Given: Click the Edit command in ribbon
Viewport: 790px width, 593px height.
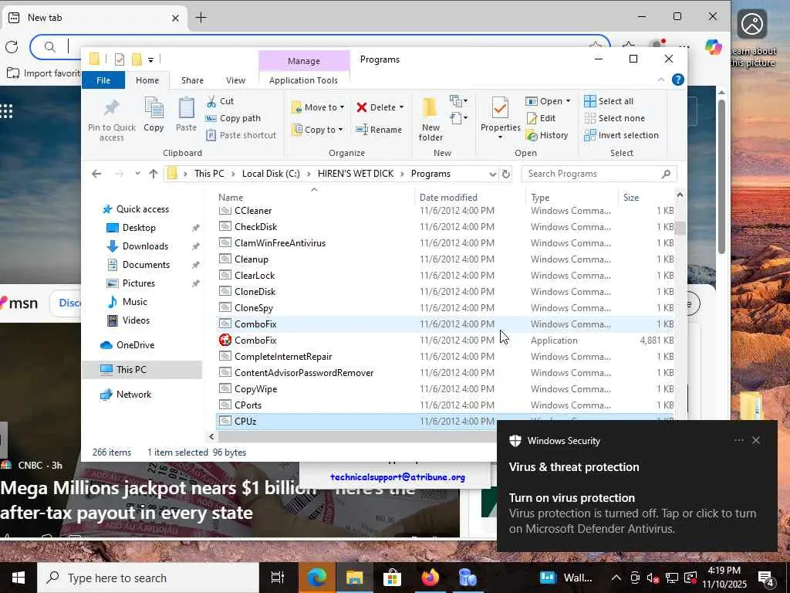Looking at the screenshot, I should (541, 118).
